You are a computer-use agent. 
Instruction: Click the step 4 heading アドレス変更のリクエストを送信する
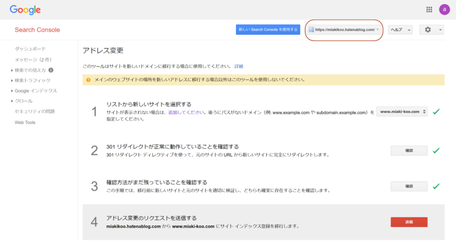(x=151, y=218)
